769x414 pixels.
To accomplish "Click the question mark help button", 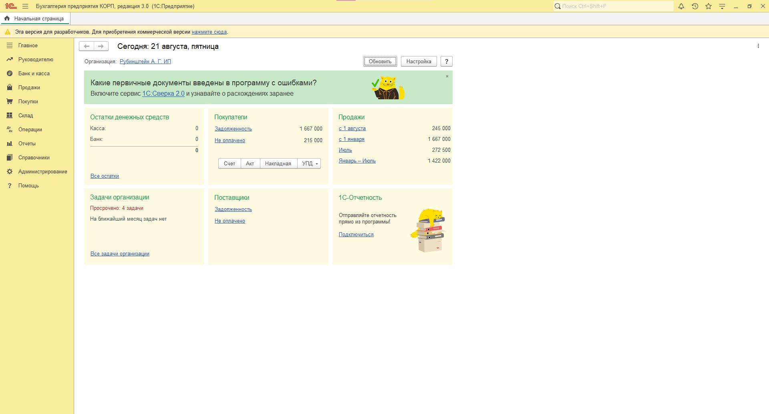I will (447, 62).
